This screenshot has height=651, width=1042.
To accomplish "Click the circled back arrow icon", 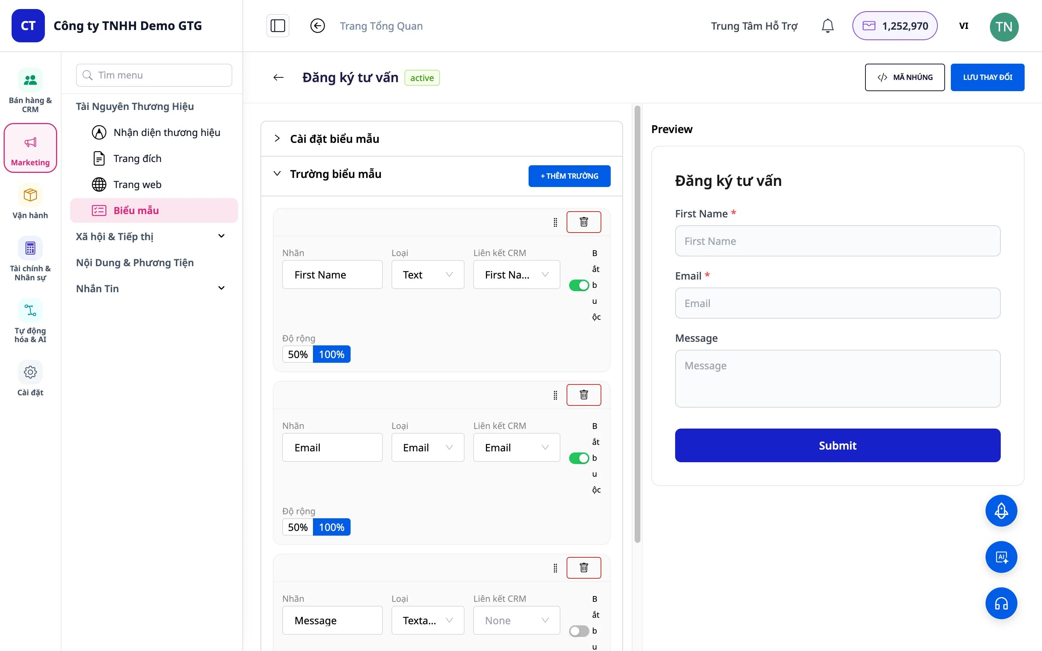I will point(317,26).
